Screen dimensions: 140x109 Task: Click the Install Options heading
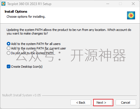tap(16, 12)
